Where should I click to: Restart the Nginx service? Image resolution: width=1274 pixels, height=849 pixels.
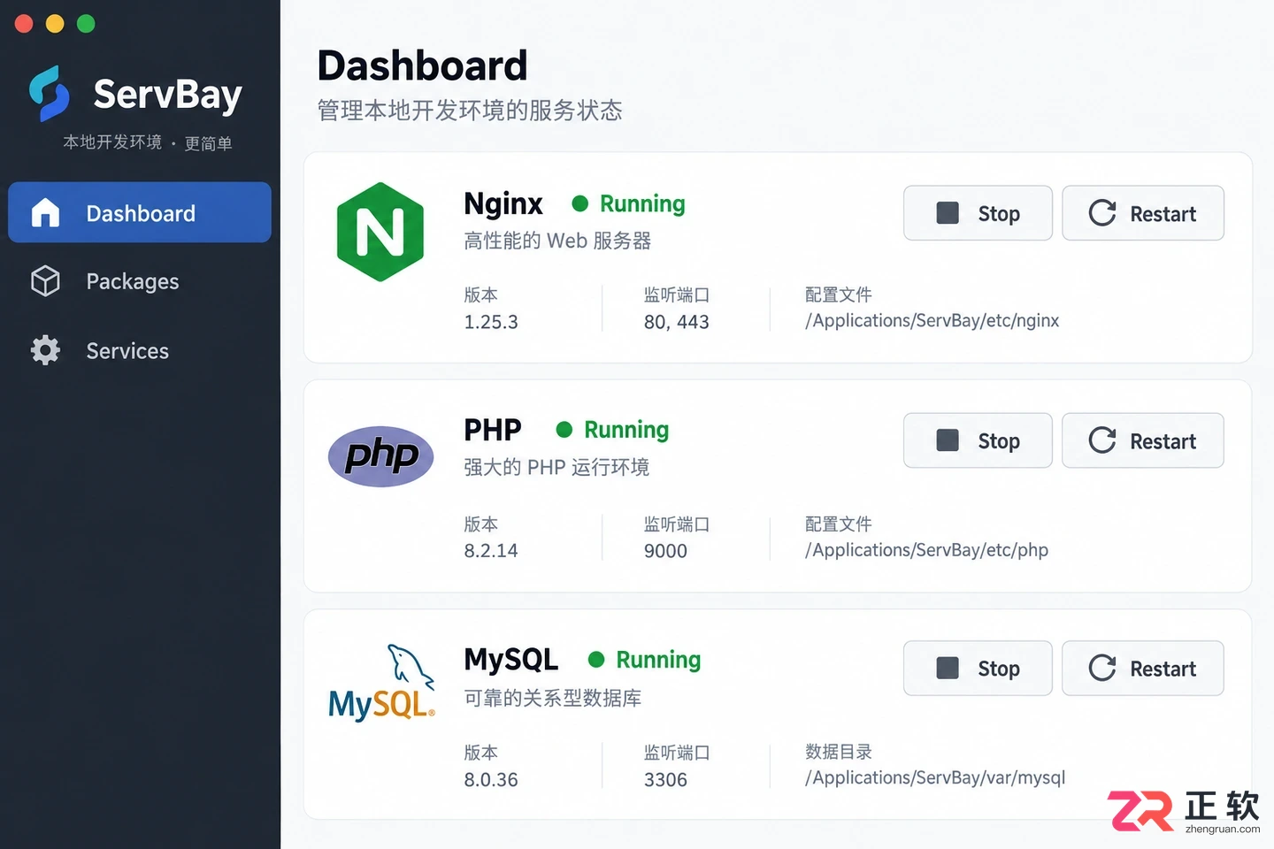[1143, 213]
